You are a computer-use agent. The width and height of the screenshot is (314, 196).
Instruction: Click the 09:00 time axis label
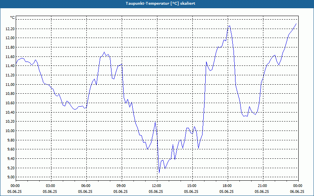click(122, 186)
